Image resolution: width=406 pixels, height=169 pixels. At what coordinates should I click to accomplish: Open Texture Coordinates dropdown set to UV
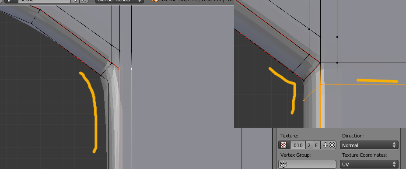tap(369, 164)
